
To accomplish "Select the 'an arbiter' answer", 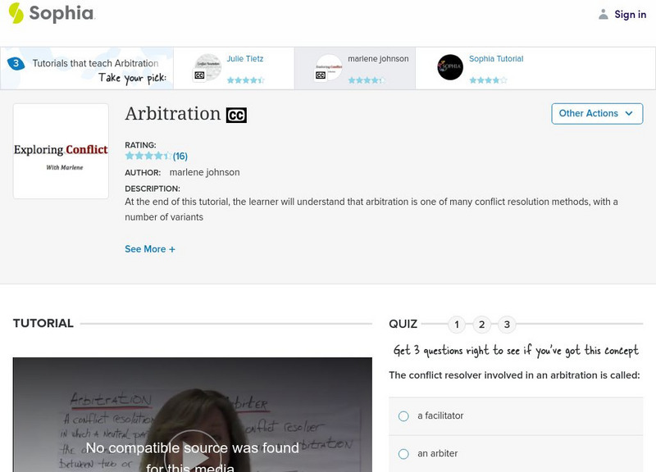I will [403, 453].
